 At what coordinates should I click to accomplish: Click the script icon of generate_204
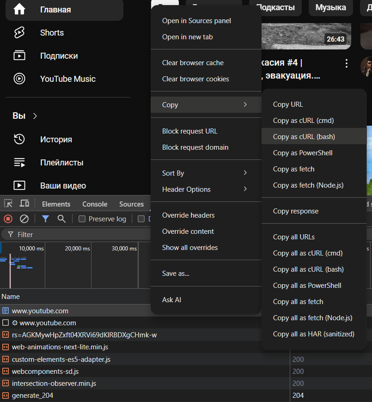[6, 396]
